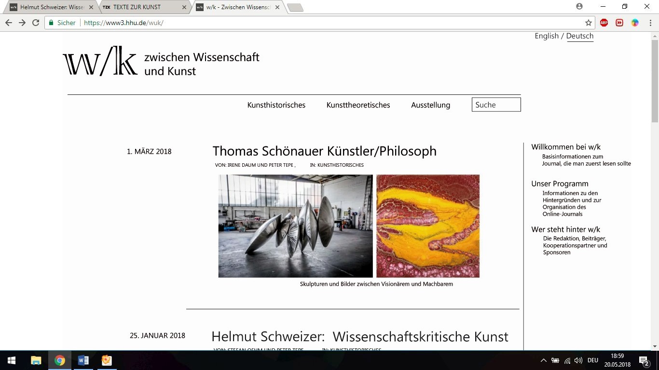Switch DEU keyboard language indicator
The height and width of the screenshot is (370, 659).
593,360
